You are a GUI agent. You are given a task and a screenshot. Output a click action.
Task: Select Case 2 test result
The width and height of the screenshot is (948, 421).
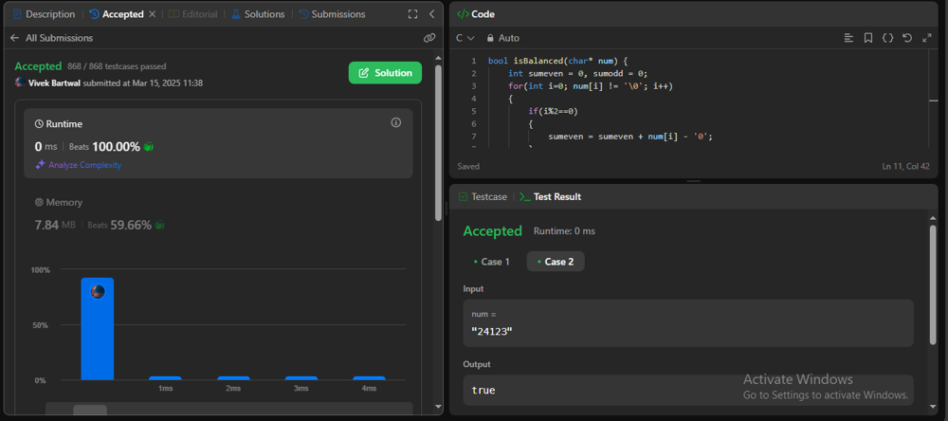[x=555, y=262]
